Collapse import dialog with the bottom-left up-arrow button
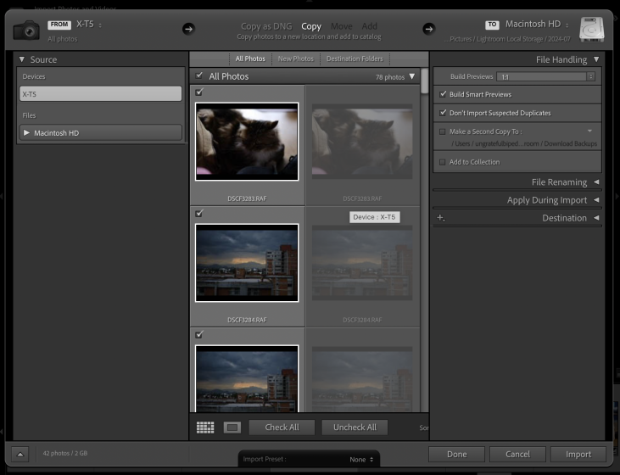 coord(20,454)
